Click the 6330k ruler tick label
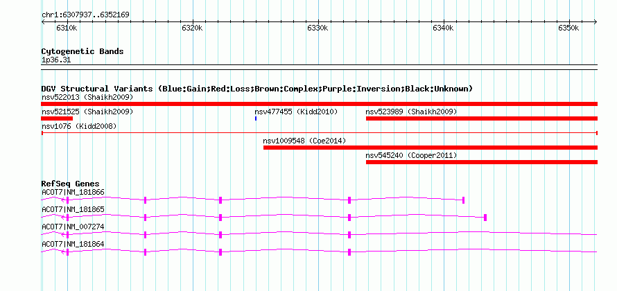The width and height of the screenshot is (617, 291). point(318,28)
